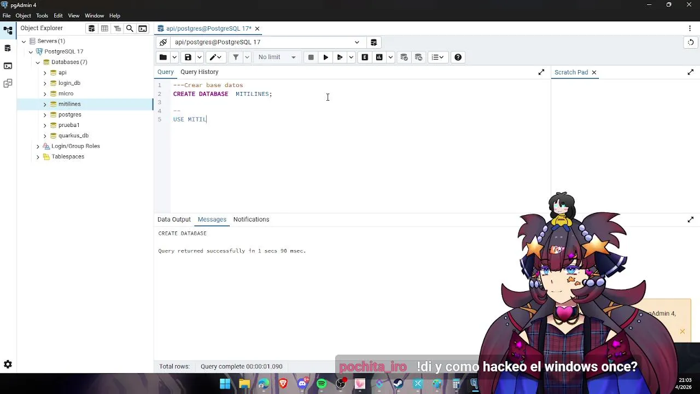This screenshot has width=700, height=394.
Task: Click the Explain Analyze chart icon
Action: click(379, 57)
